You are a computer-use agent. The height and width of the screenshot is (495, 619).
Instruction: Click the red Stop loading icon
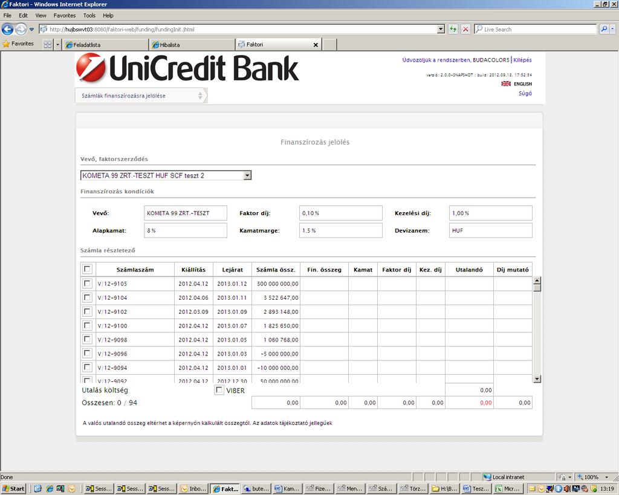[465, 29]
